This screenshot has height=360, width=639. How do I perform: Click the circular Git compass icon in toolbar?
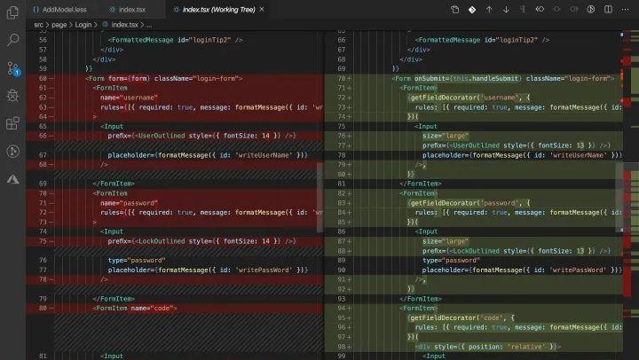click(591, 10)
